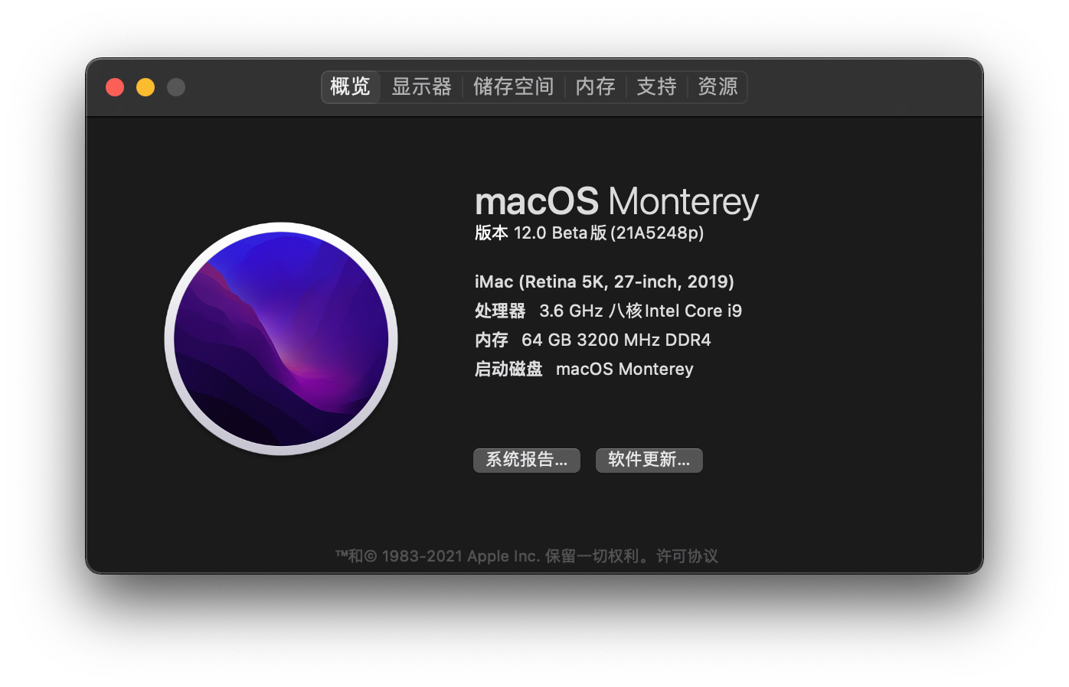Open 系统报告... button

coord(527,460)
